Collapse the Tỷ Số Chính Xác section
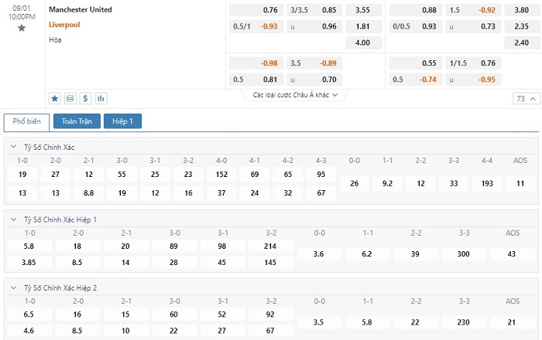Image resolution: width=542 pixels, height=340 pixels. 14,147
